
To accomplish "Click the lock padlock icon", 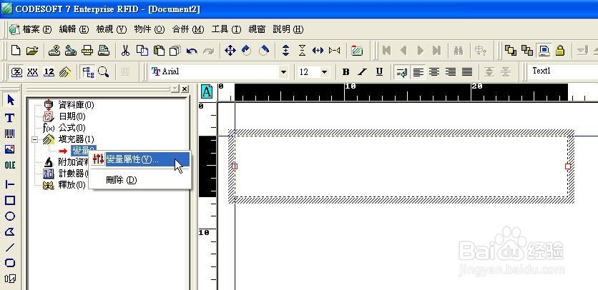I will tap(560, 50).
